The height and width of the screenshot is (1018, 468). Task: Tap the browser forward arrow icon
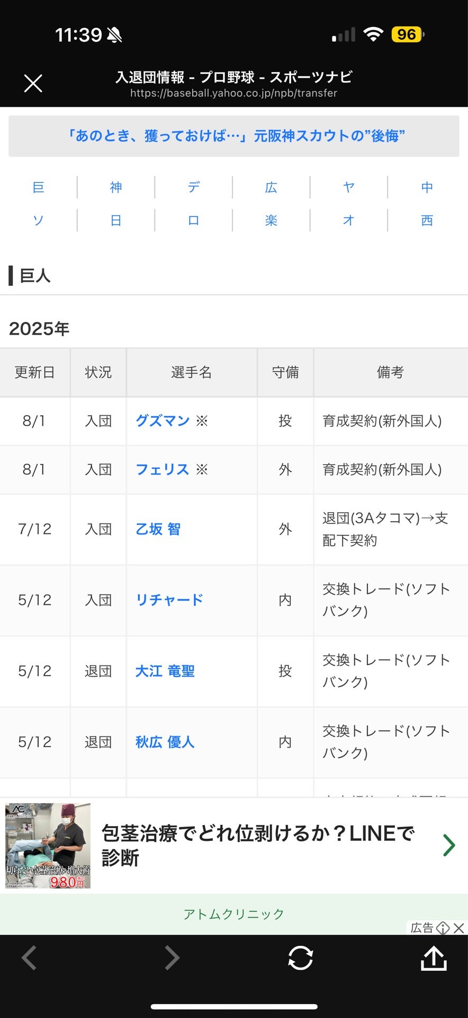tap(172, 958)
